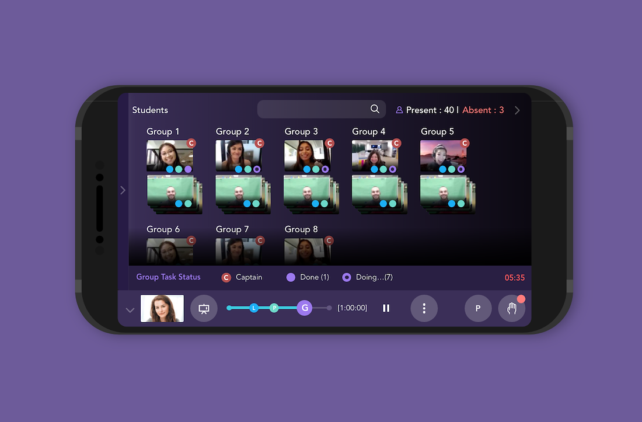The image size is (642, 422).
Task: Click Captain legend C icon
Action: (x=226, y=277)
